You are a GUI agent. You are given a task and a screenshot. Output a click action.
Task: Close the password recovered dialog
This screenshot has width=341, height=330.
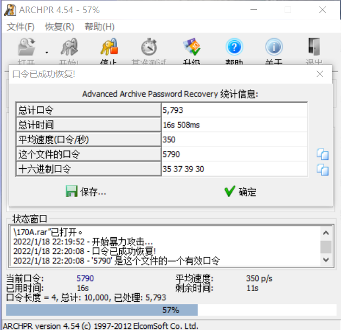click(320, 74)
